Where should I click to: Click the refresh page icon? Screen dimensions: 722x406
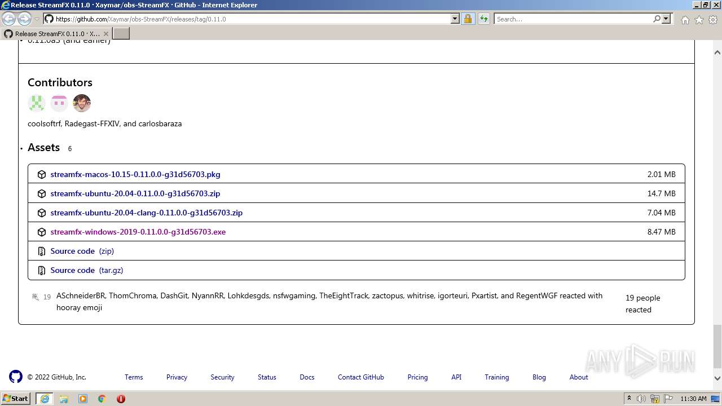(484, 19)
